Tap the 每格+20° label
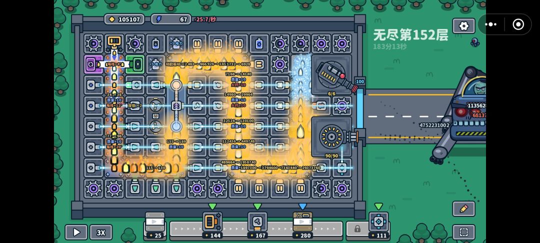The image size is (540, 243). click(114, 146)
